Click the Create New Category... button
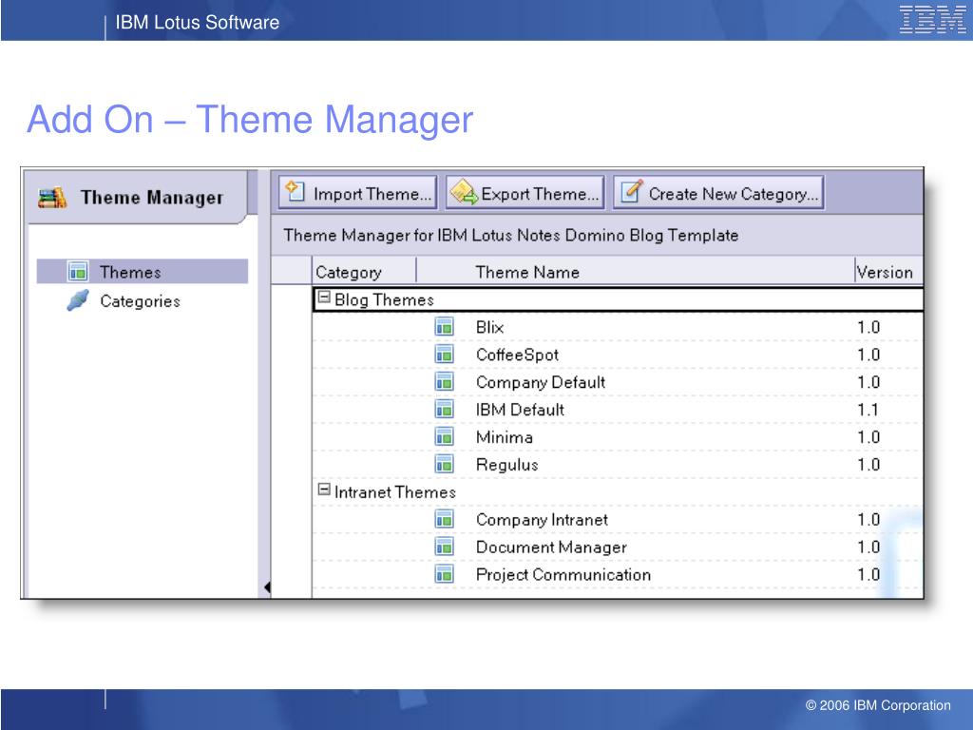This screenshot has width=973, height=730. [718, 193]
